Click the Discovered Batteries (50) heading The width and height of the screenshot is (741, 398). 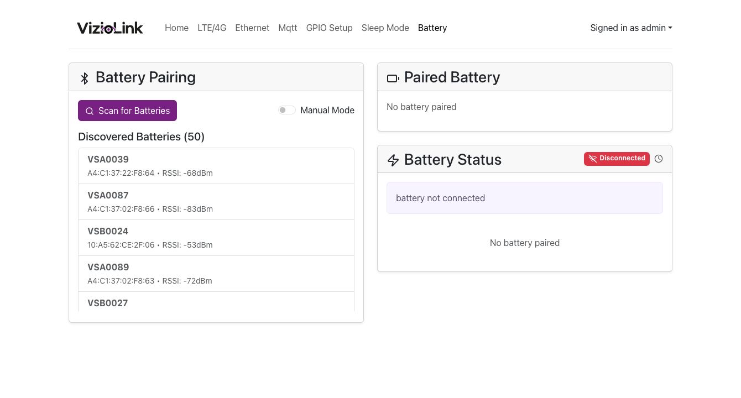point(141,137)
